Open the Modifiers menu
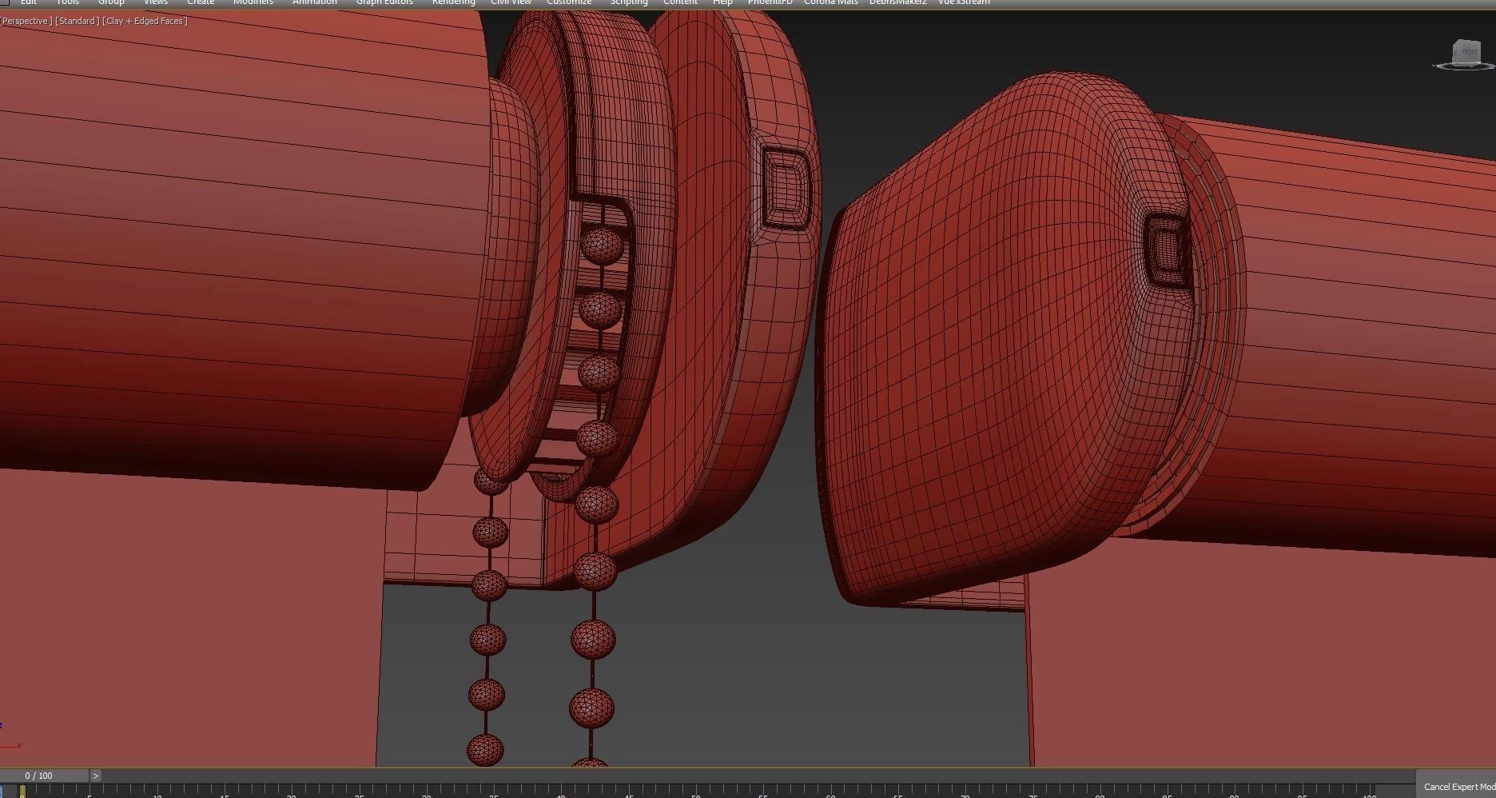Image resolution: width=1496 pixels, height=798 pixels. click(253, 2)
